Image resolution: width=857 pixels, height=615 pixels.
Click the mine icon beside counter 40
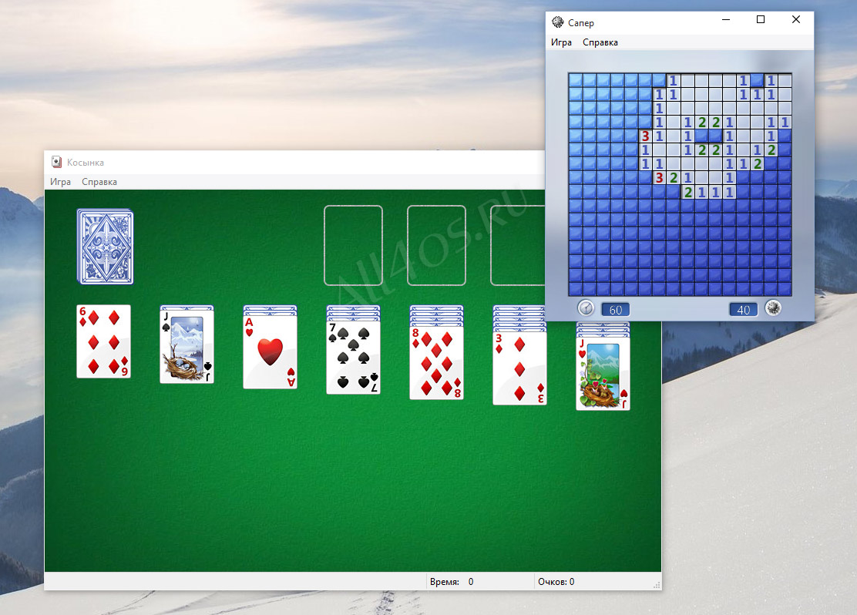coord(773,308)
